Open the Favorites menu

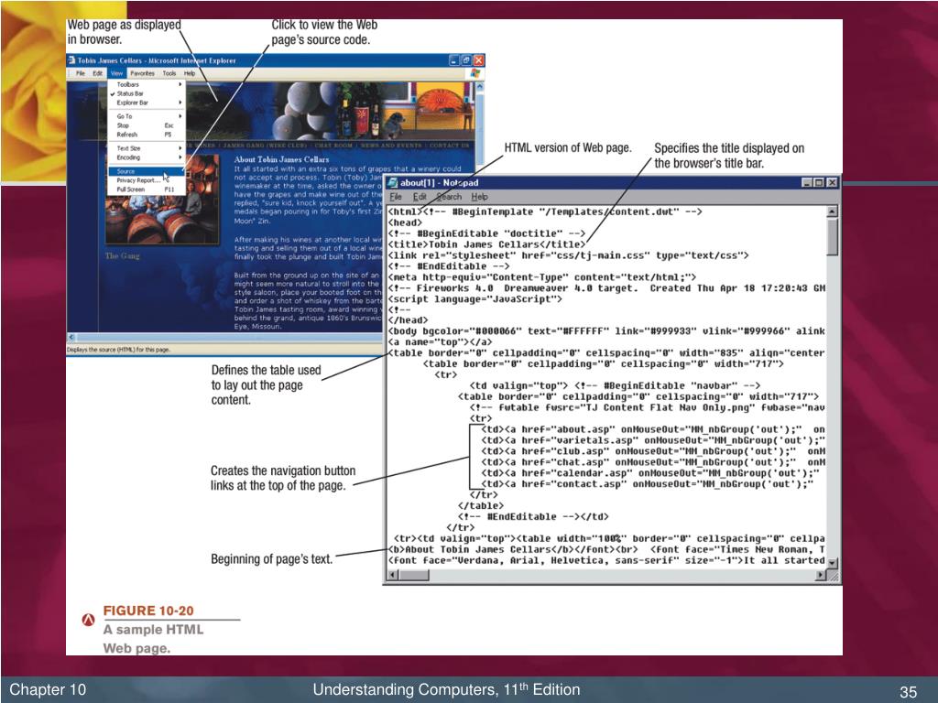point(142,73)
